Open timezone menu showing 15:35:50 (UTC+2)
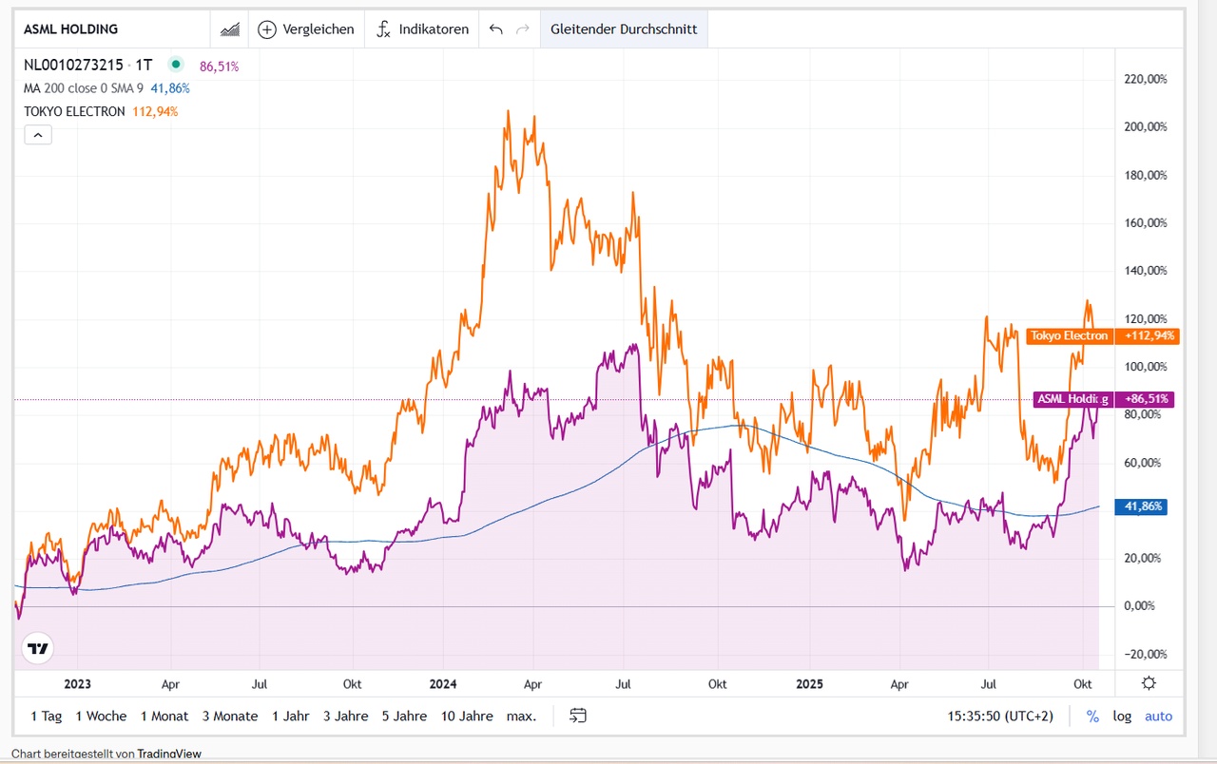The height and width of the screenshot is (764, 1217). click(x=1000, y=716)
